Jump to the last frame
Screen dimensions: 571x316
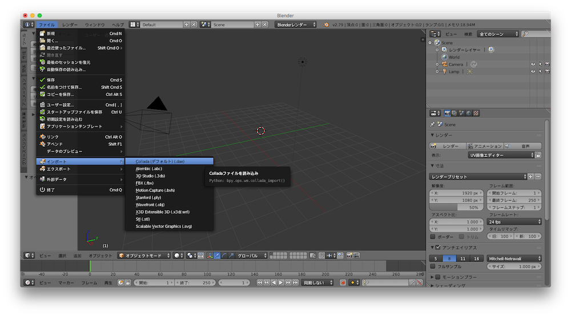point(296,283)
